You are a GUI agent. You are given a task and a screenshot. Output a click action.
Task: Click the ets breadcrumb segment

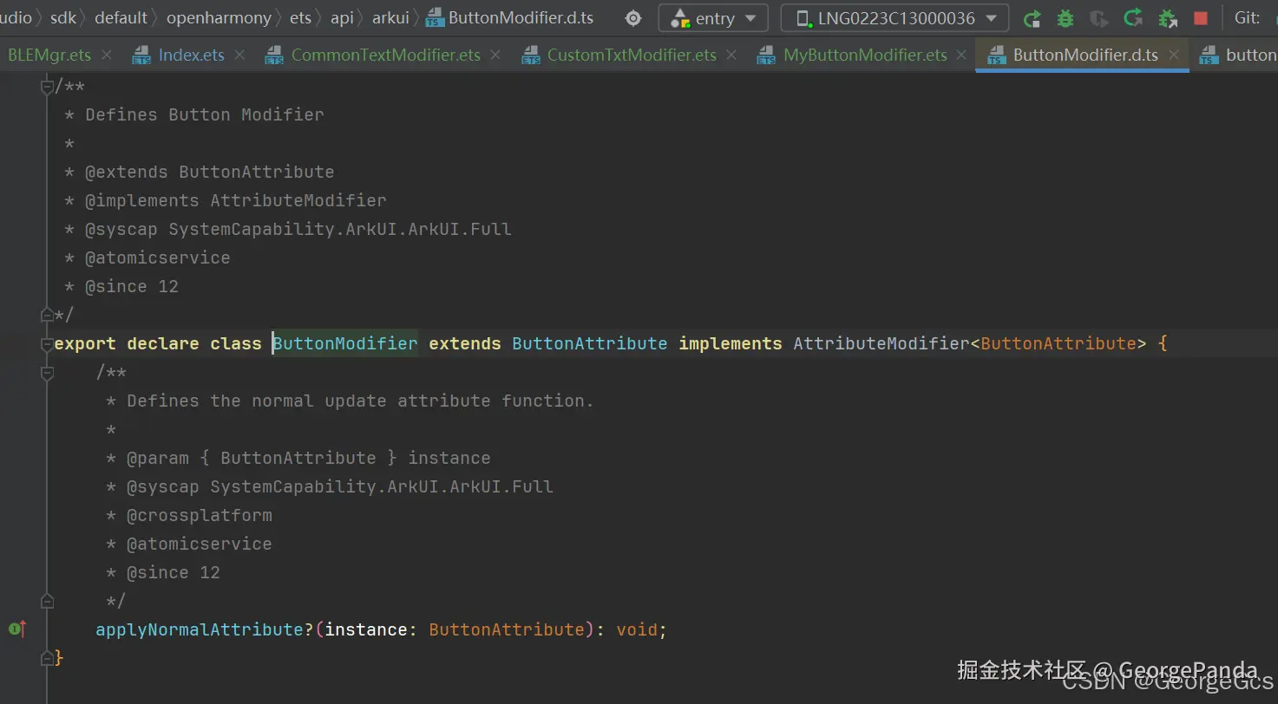[x=300, y=18]
